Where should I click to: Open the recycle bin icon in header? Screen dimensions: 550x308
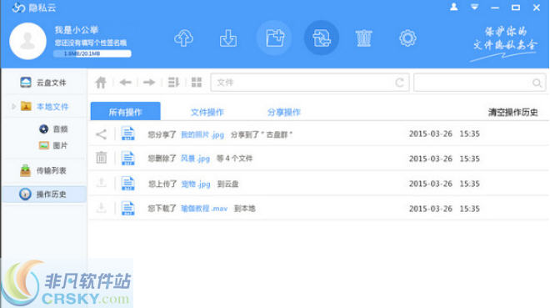[x=363, y=38]
